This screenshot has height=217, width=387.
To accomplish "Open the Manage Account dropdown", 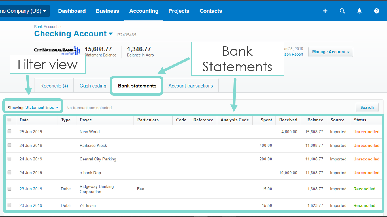I will click(330, 52).
